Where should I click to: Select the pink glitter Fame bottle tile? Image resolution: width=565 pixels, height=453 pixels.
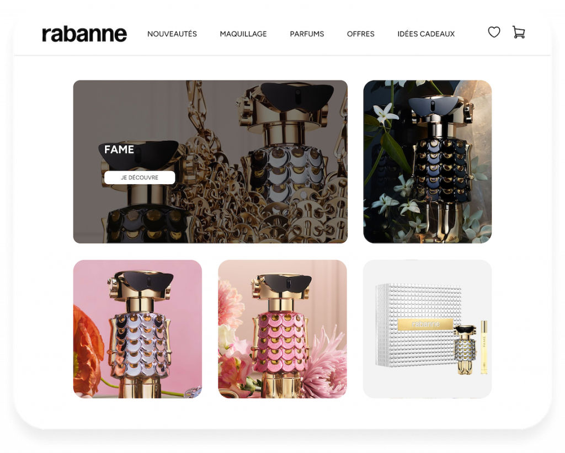tap(282, 329)
